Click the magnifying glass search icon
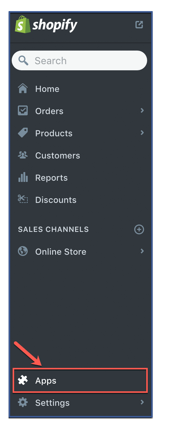The width and height of the screenshot is (169, 424). [23, 60]
